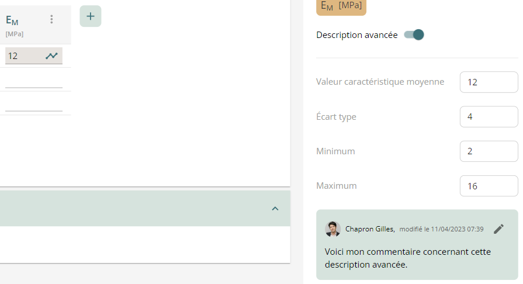The image size is (523, 284).
Task: Click the plus button to add a column
Action: (x=90, y=16)
